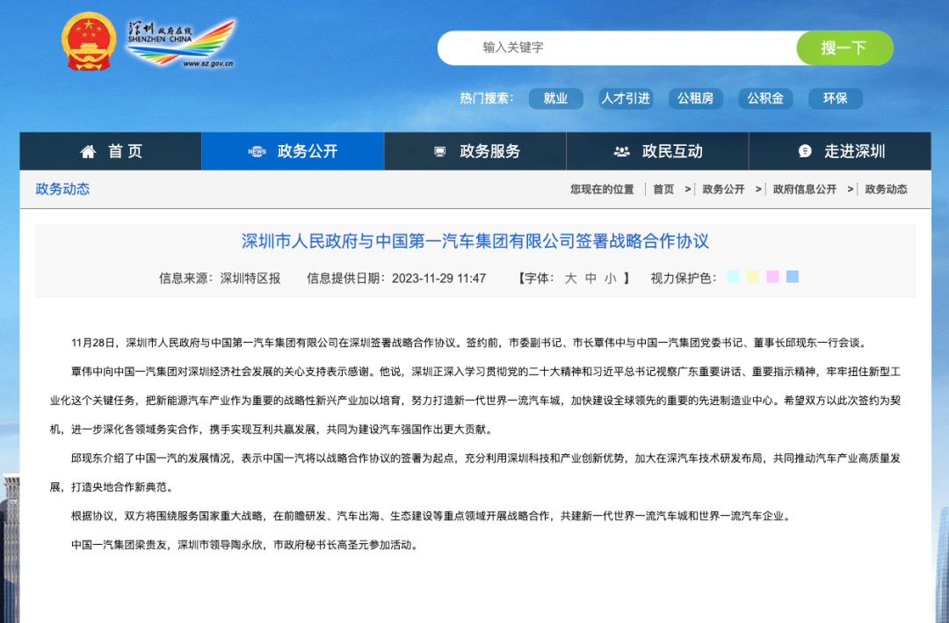Select hot search tag 公积金

[765, 98]
